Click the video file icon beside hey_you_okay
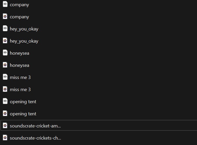 (5, 41)
